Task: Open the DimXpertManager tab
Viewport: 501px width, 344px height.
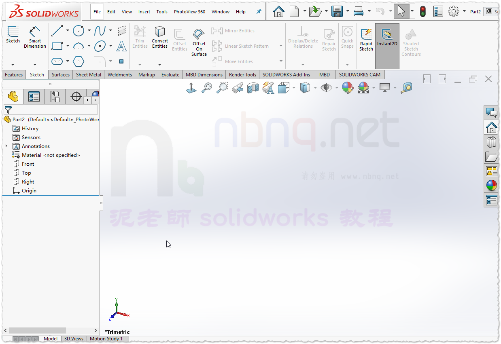Action: coord(76,97)
